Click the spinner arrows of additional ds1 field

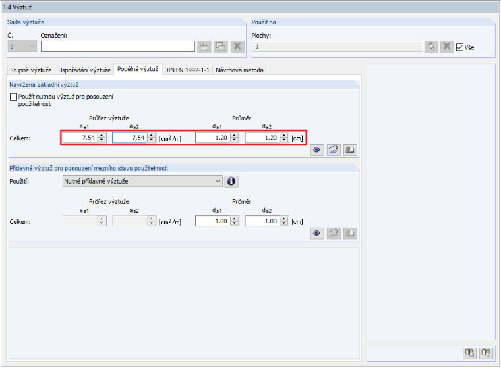pyautogui.click(x=234, y=221)
